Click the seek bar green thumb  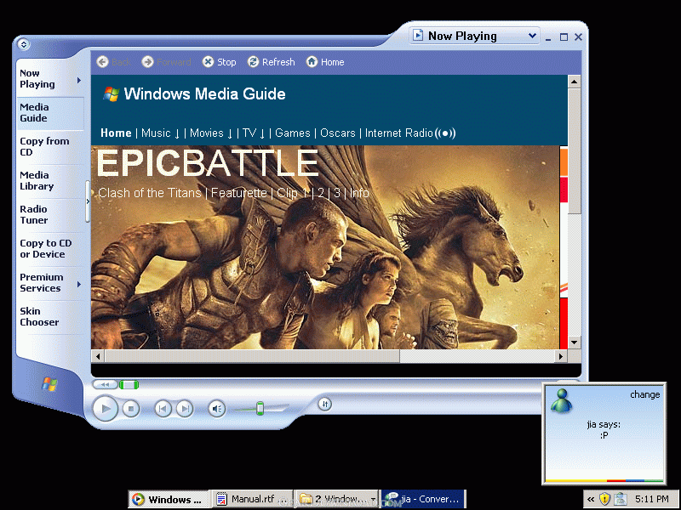[x=129, y=385]
